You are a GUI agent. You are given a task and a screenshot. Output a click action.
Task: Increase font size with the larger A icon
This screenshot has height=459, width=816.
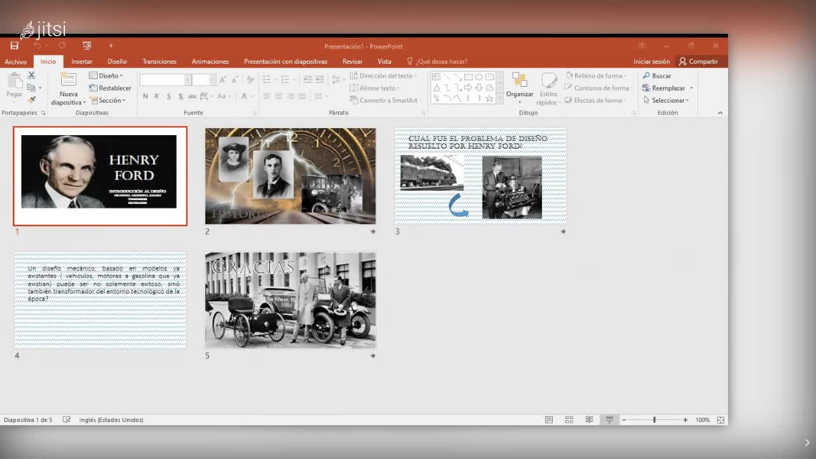[222, 80]
